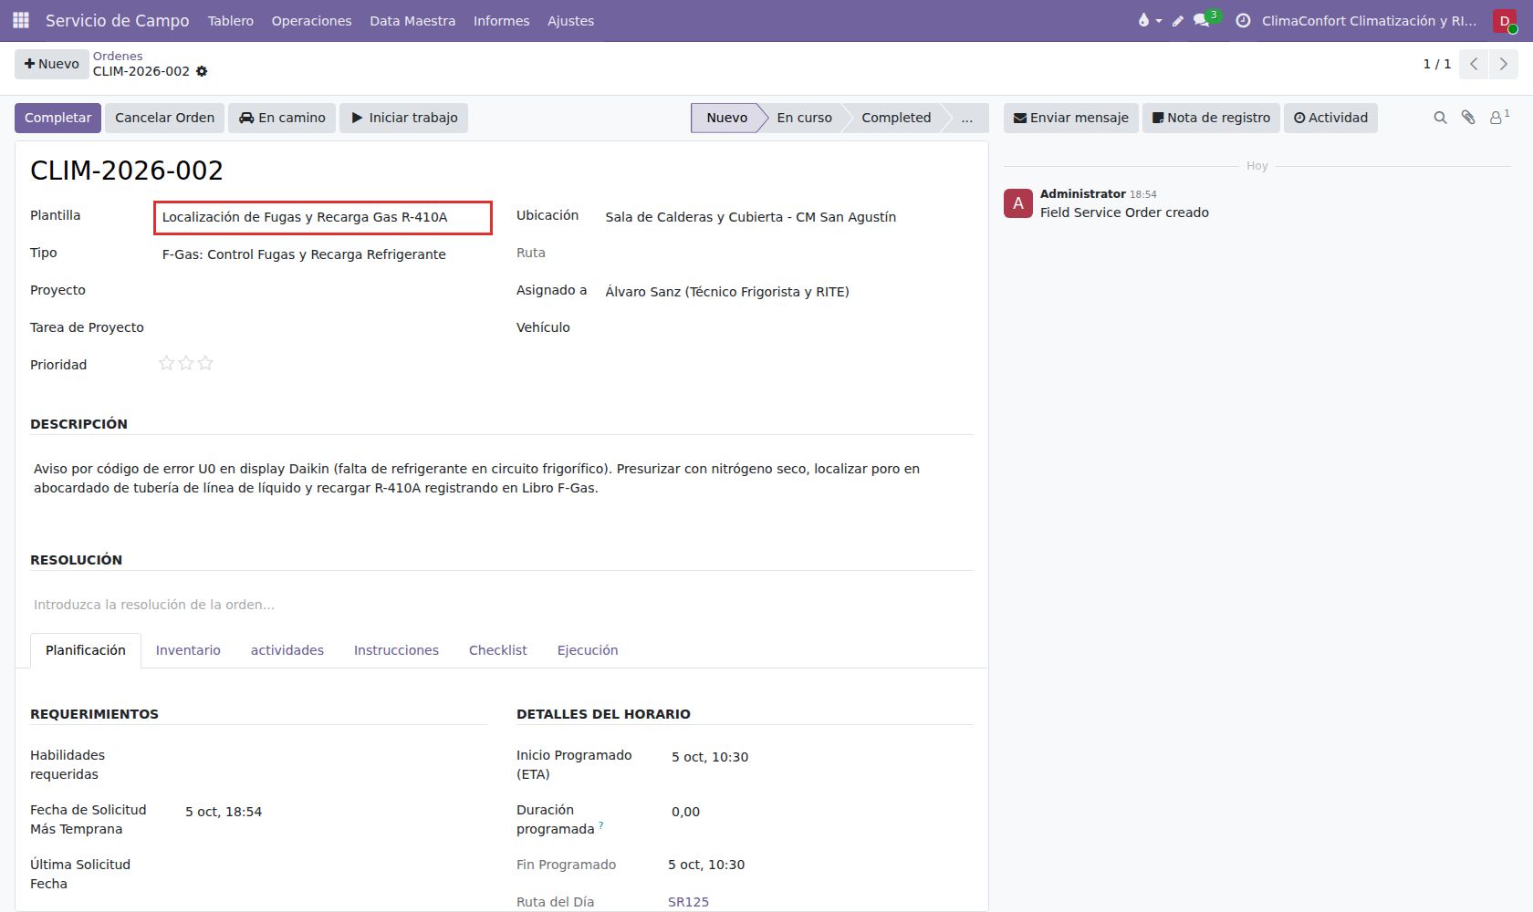
Task: Click the Administrator avatar in chatter
Action: pos(1018,203)
